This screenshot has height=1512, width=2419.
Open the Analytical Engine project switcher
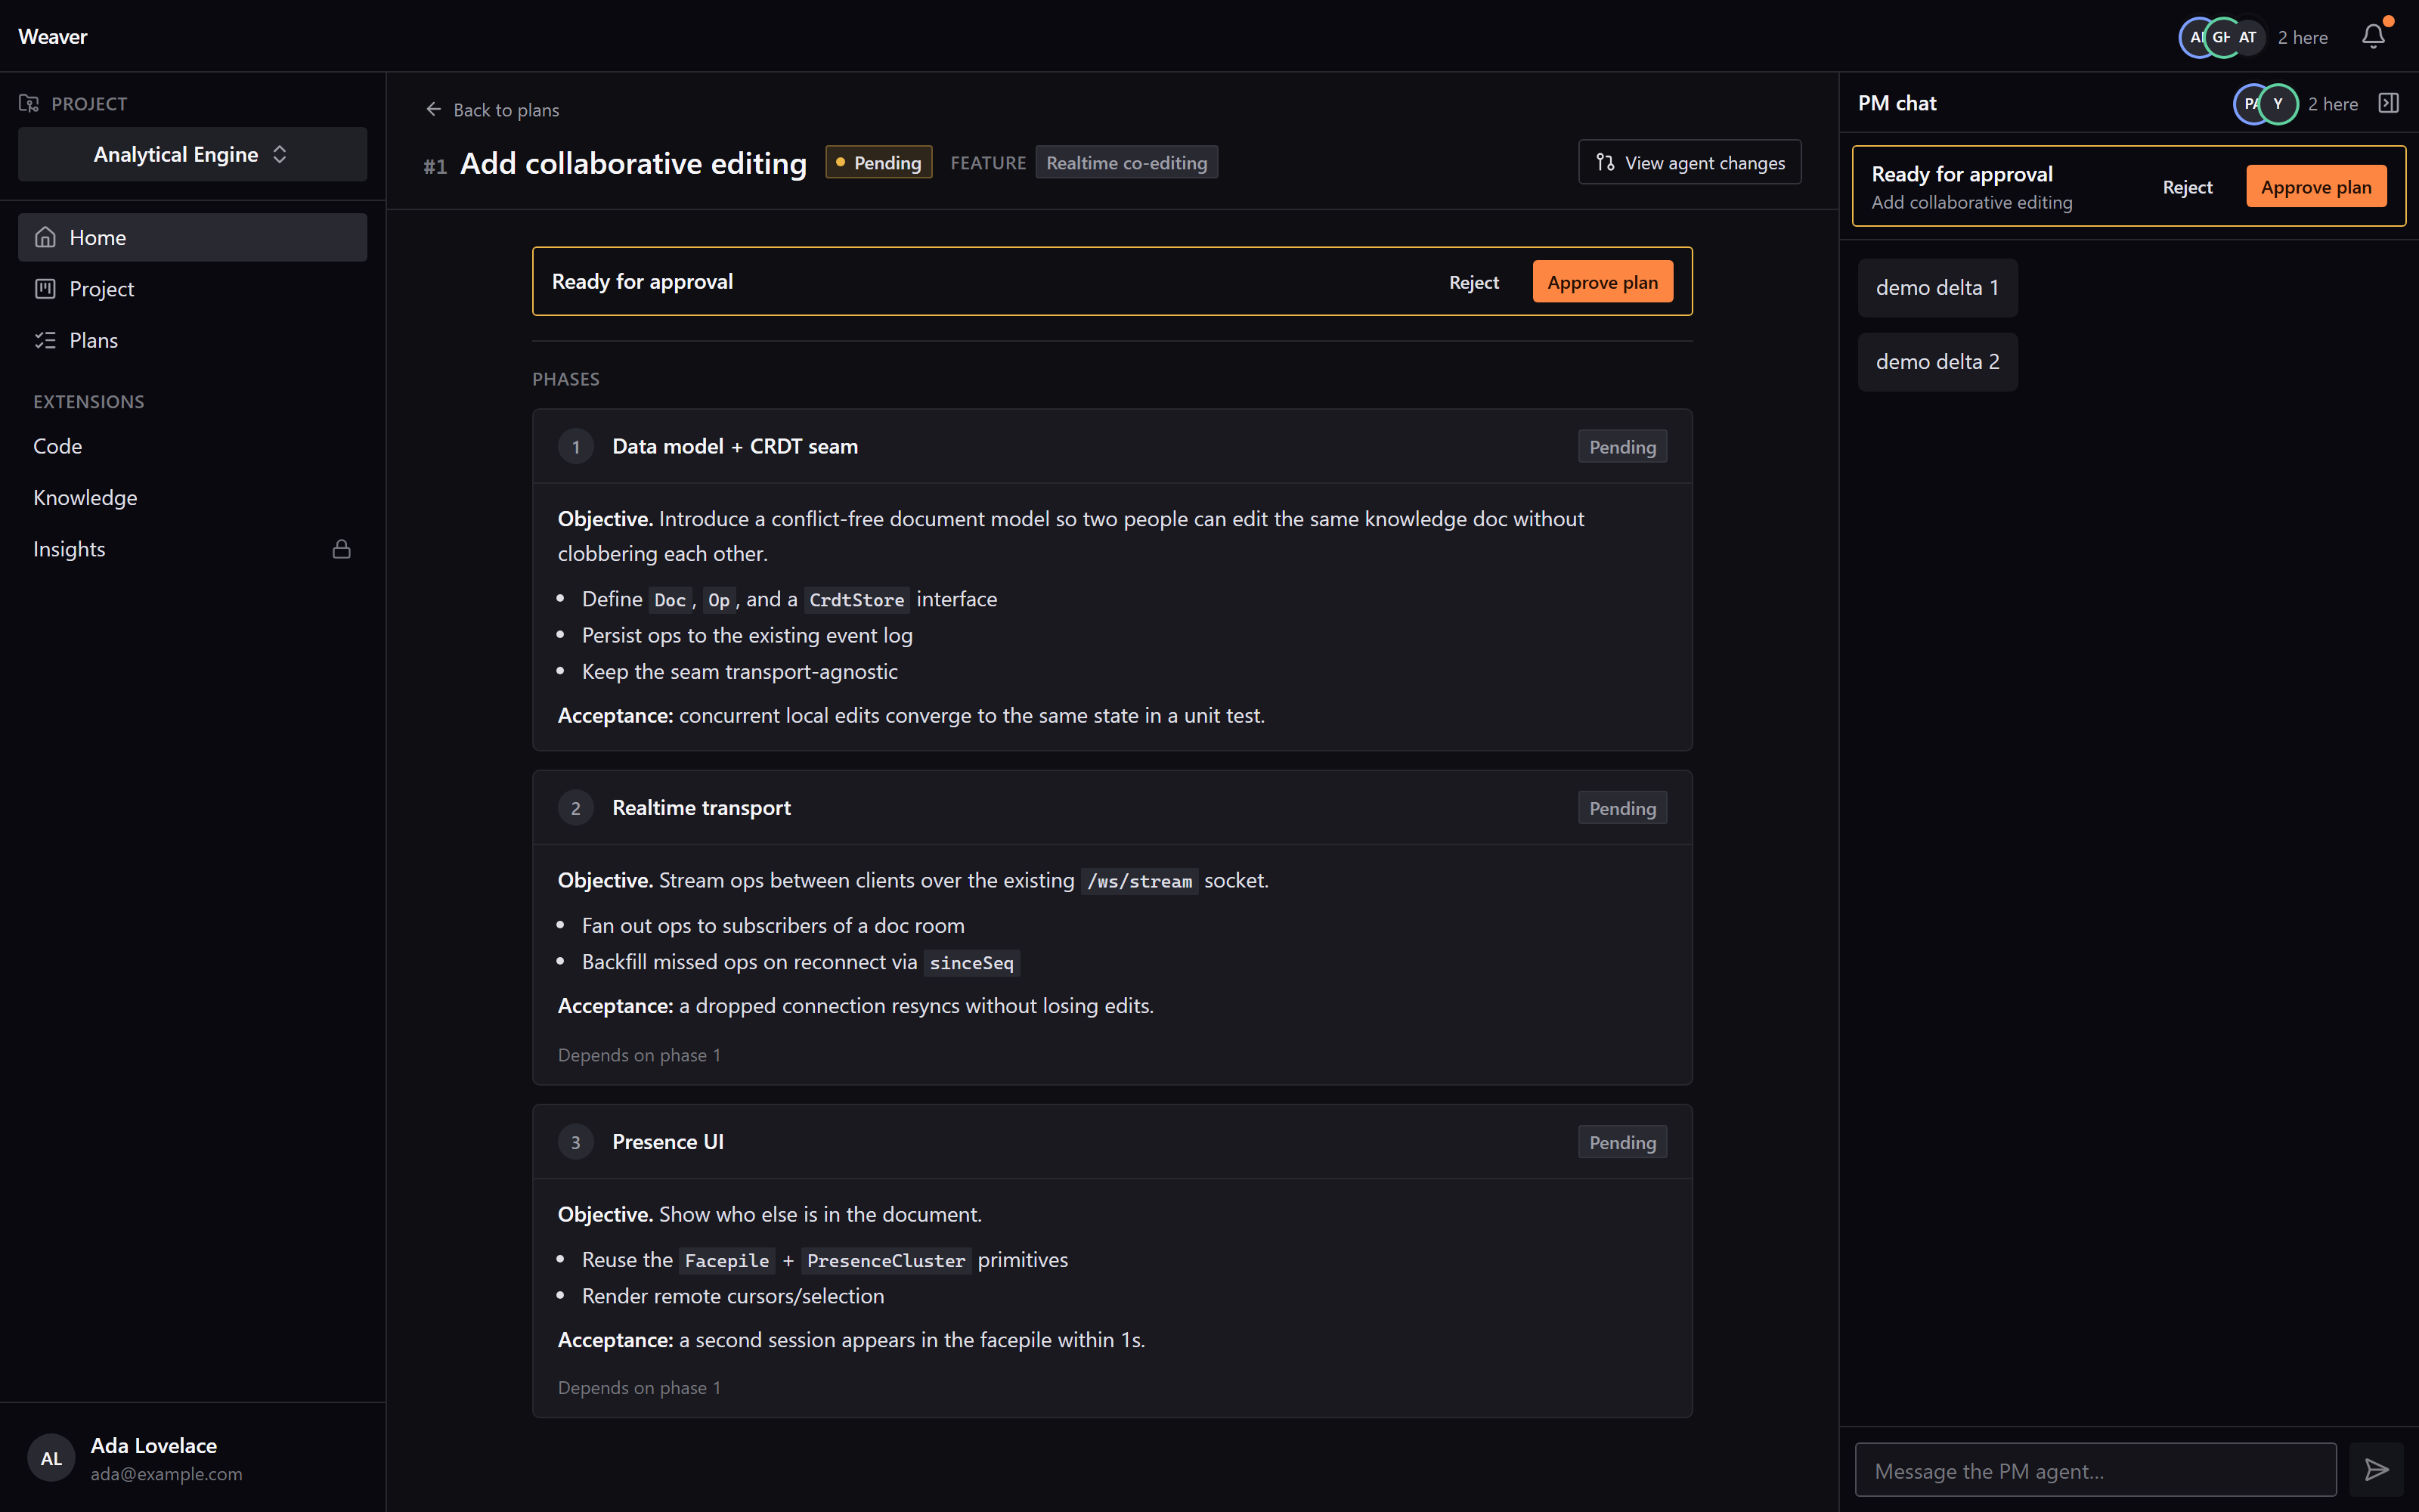(x=192, y=154)
